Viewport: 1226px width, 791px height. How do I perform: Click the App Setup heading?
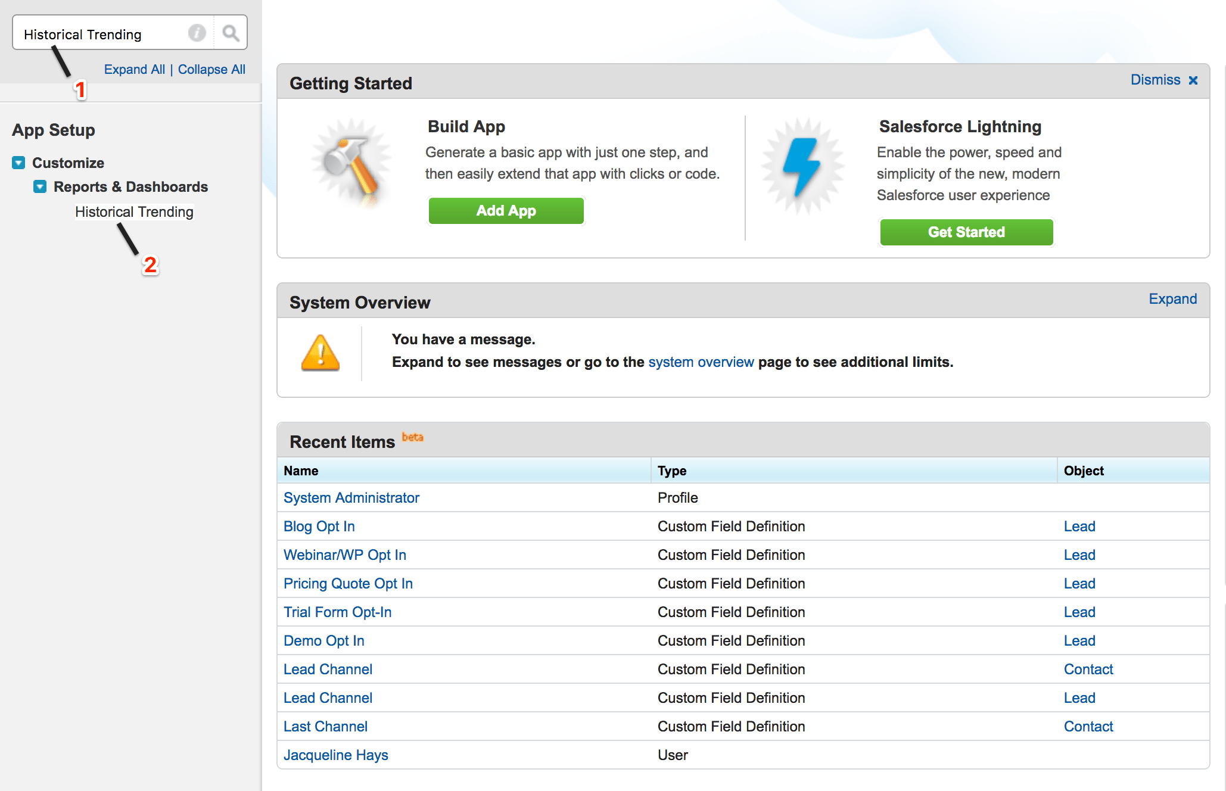(54, 130)
